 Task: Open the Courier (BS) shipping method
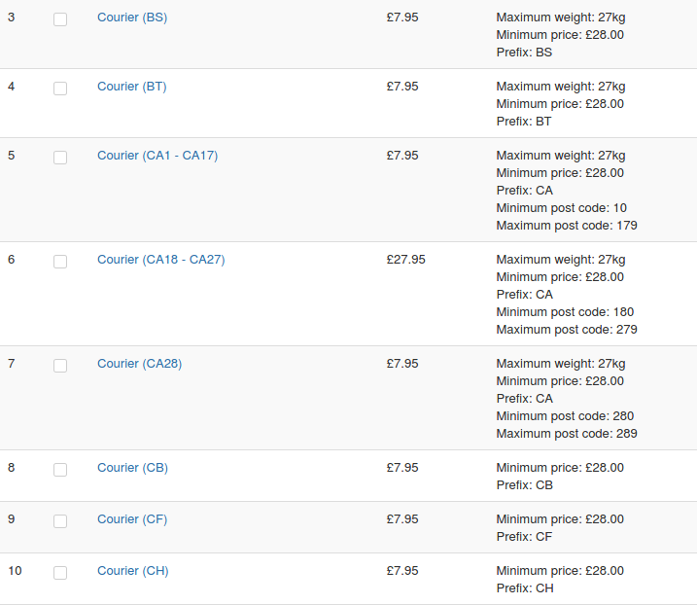132,18
